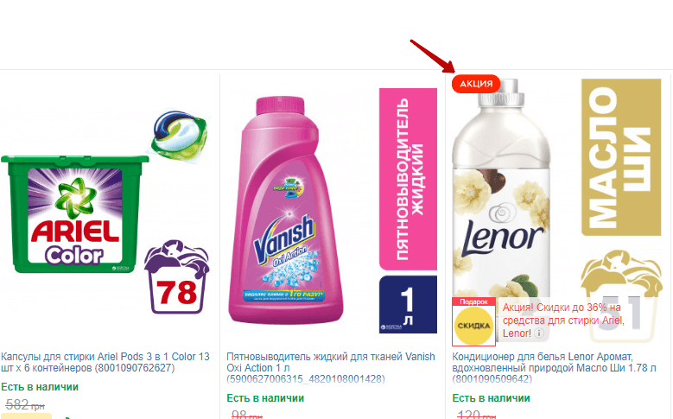Image resolution: width=673 pixels, height=419 pixels.
Task: Click the Акция! Скидки до 36% promo text
Action: click(563, 321)
